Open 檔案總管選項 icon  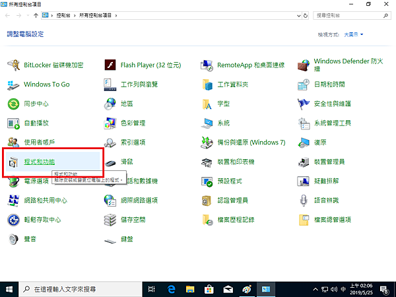(x=304, y=220)
